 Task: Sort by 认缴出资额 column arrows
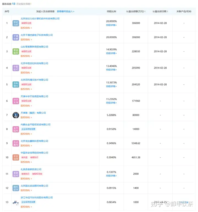click(x=145, y=12)
